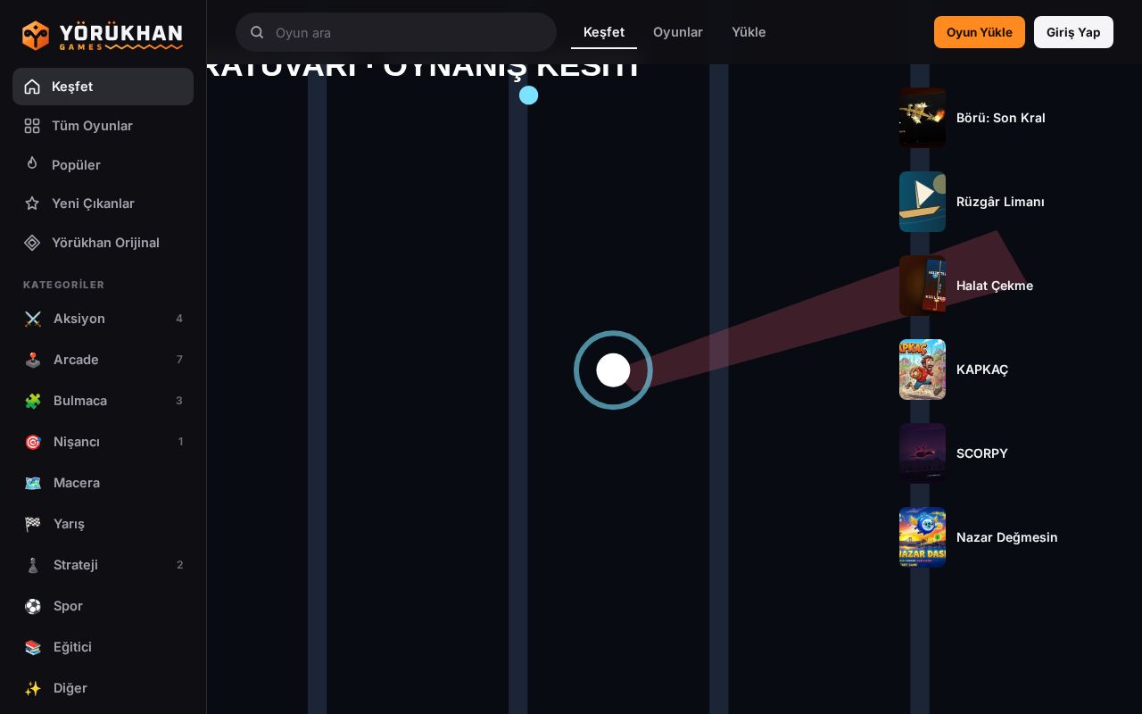The height and width of the screenshot is (714, 1142).
Task: Open the KAPKAÇ game link
Action: pos(982,369)
